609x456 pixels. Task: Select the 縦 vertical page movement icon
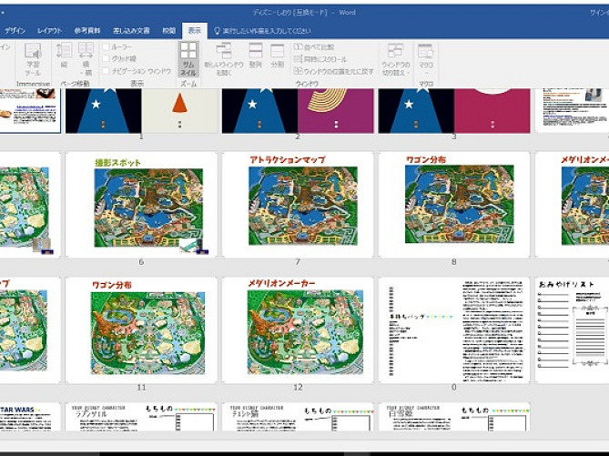click(x=64, y=56)
